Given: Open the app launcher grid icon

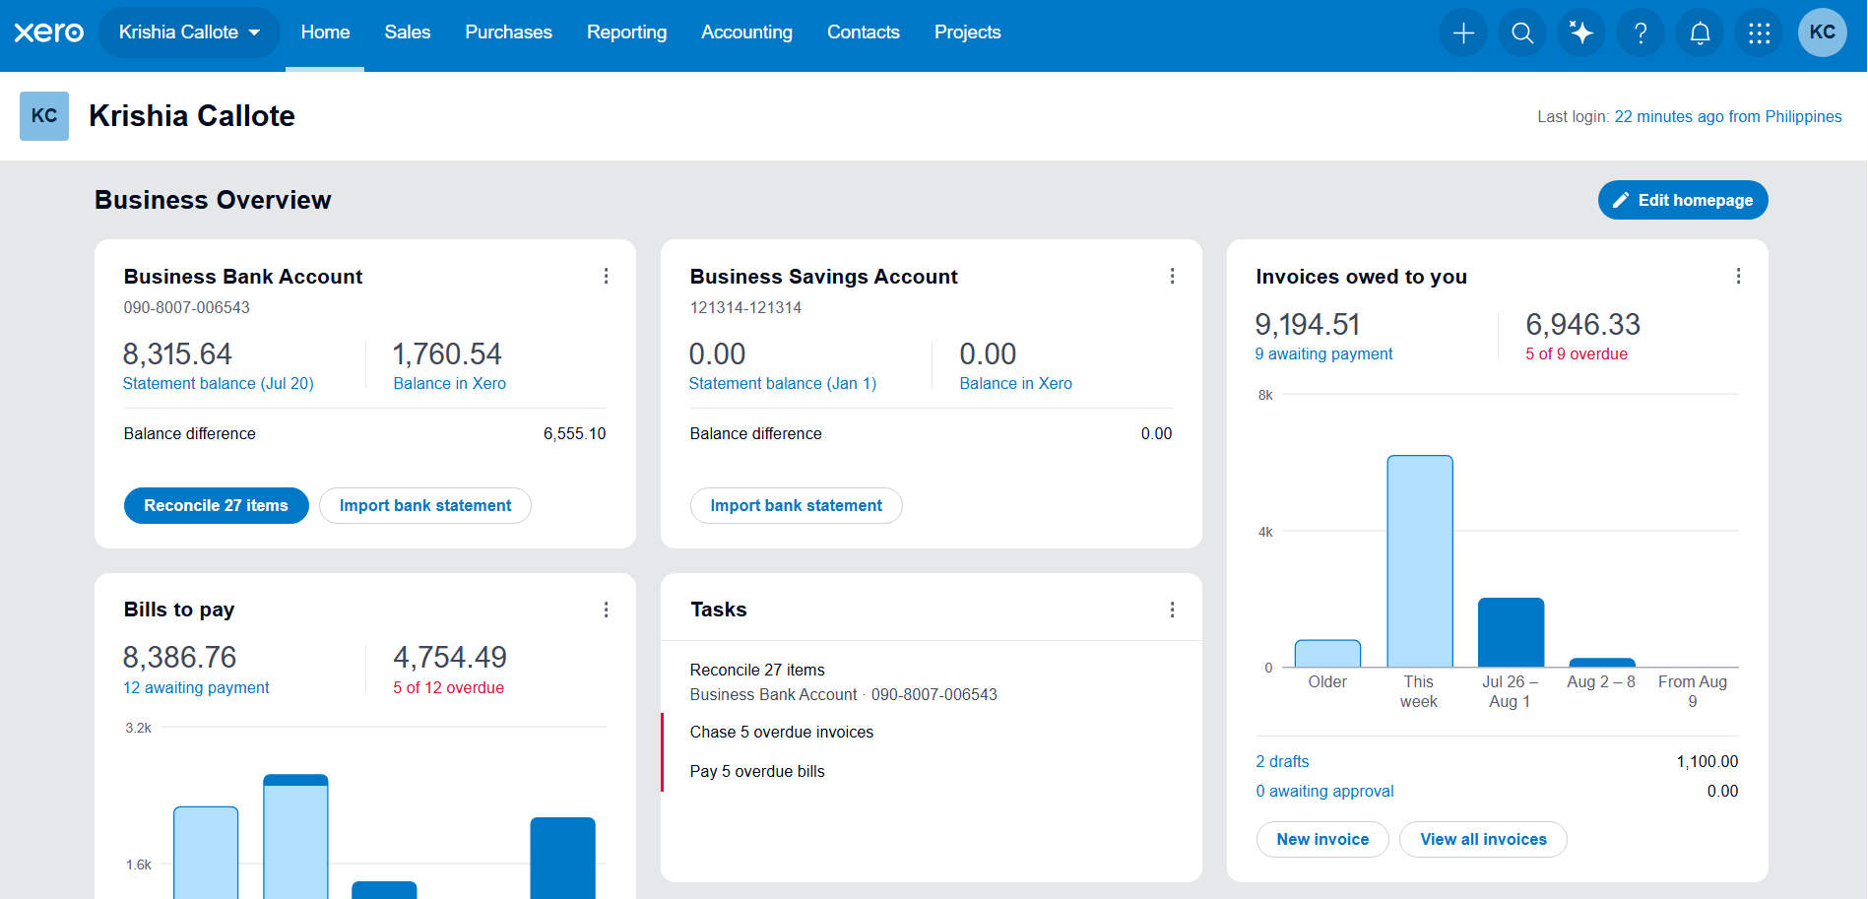Looking at the screenshot, I should (x=1759, y=32).
